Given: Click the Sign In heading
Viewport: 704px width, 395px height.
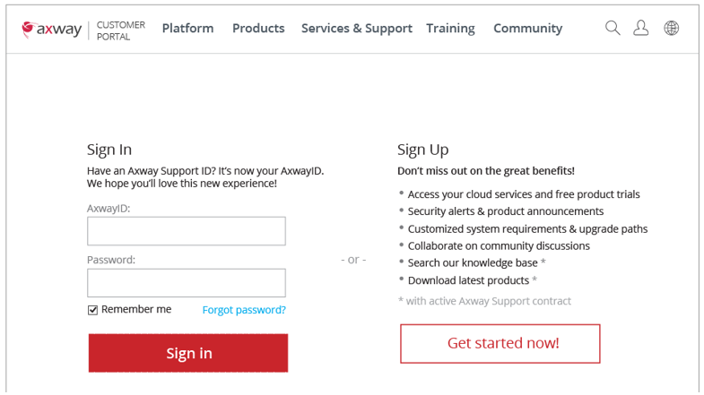Looking at the screenshot, I should pyautogui.click(x=109, y=150).
